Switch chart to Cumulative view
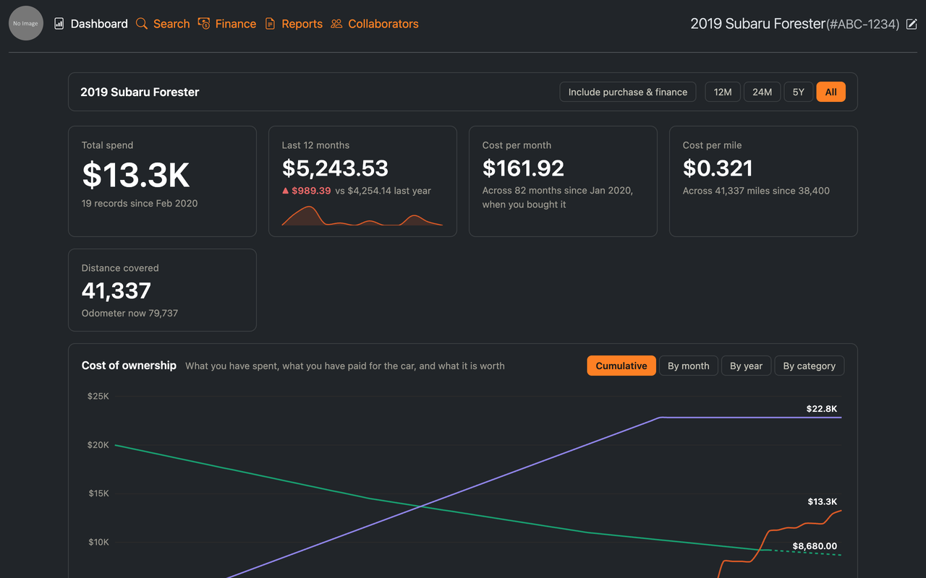This screenshot has height=578, width=926. 621,366
